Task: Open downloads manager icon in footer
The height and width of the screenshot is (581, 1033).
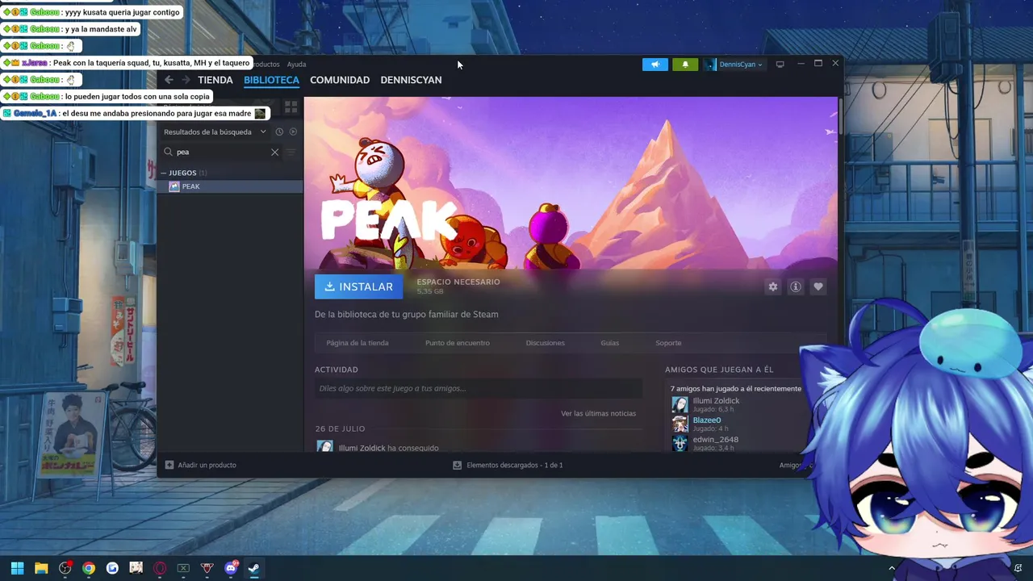Action: [458, 465]
